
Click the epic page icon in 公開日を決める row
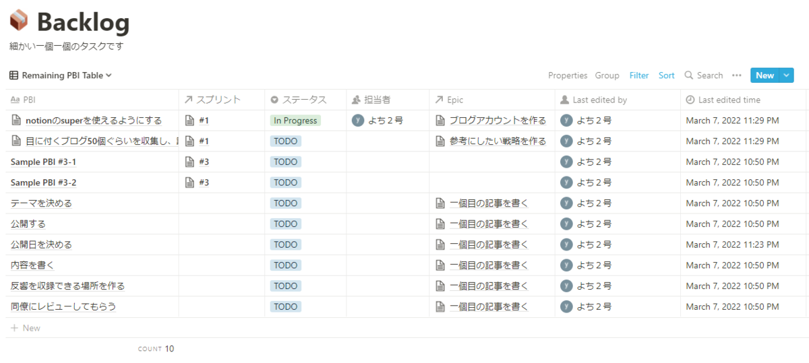pyautogui.click(x=440, y=244)
